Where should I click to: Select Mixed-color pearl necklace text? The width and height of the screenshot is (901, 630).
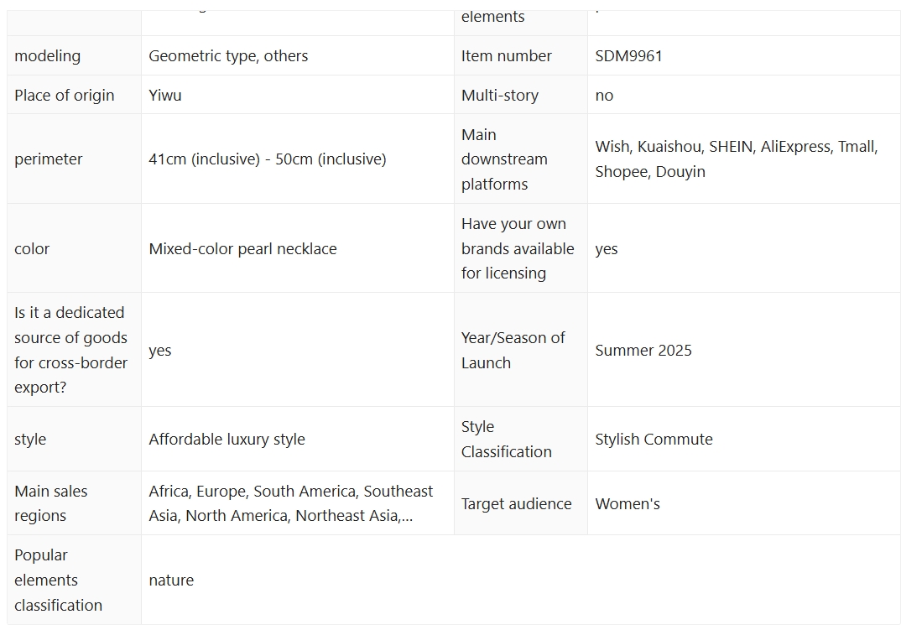242,249
